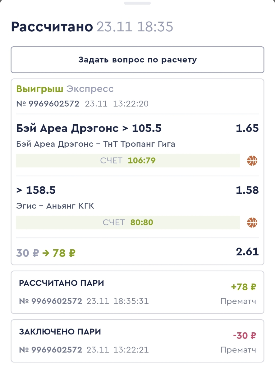The image size is (275, 373).
Task: Grab the sheet drag handle at top
Action: point(137,3)
